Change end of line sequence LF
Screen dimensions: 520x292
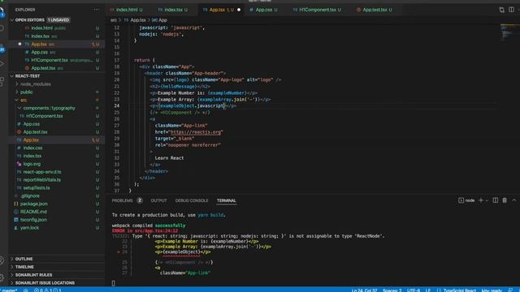coord(428,290)
